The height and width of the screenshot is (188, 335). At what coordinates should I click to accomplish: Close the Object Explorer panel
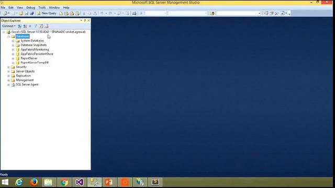(x=88, y=20)
